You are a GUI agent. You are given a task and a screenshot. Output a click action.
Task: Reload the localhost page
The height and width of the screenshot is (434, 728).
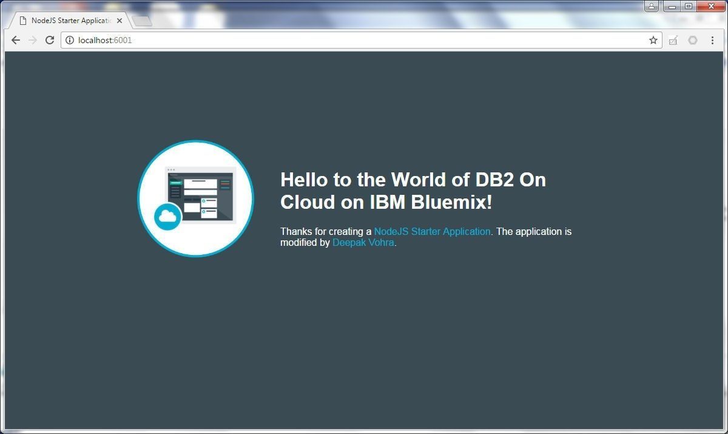(50, 40)
